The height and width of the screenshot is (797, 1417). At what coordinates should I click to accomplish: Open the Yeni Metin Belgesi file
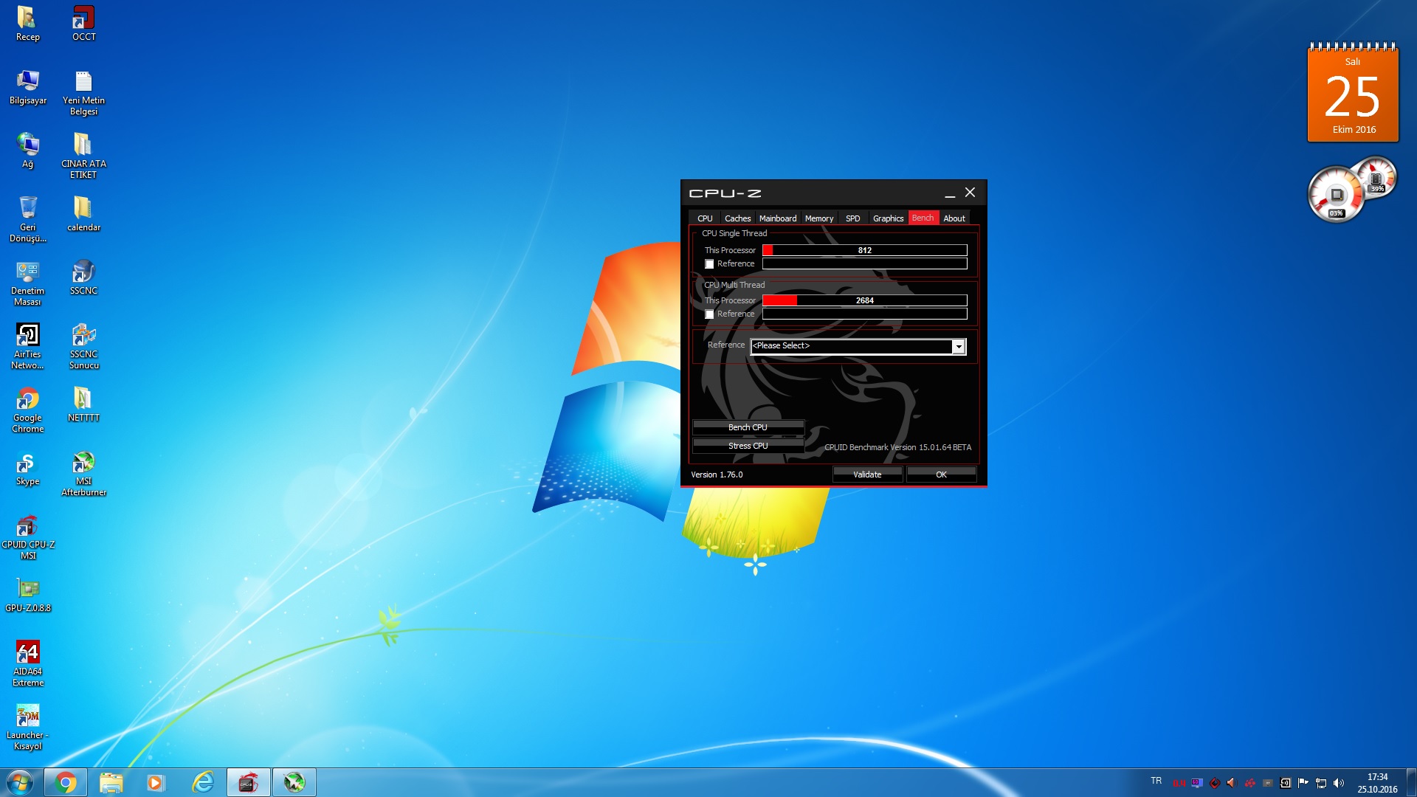click(x=83, y=93)
